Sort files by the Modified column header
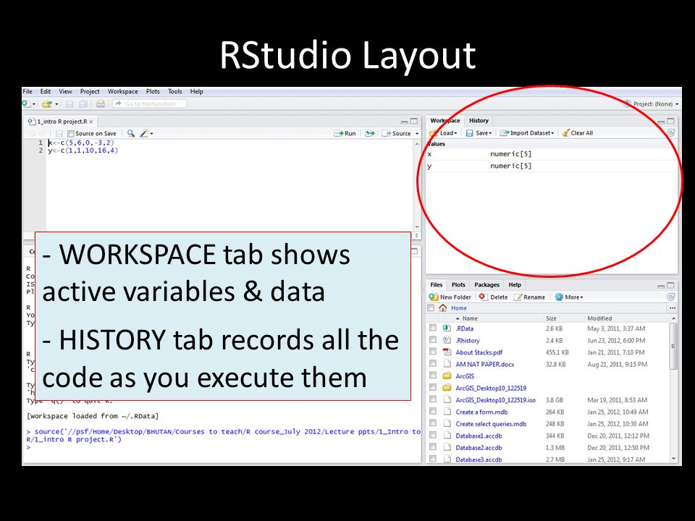 [x=626, y=318]
